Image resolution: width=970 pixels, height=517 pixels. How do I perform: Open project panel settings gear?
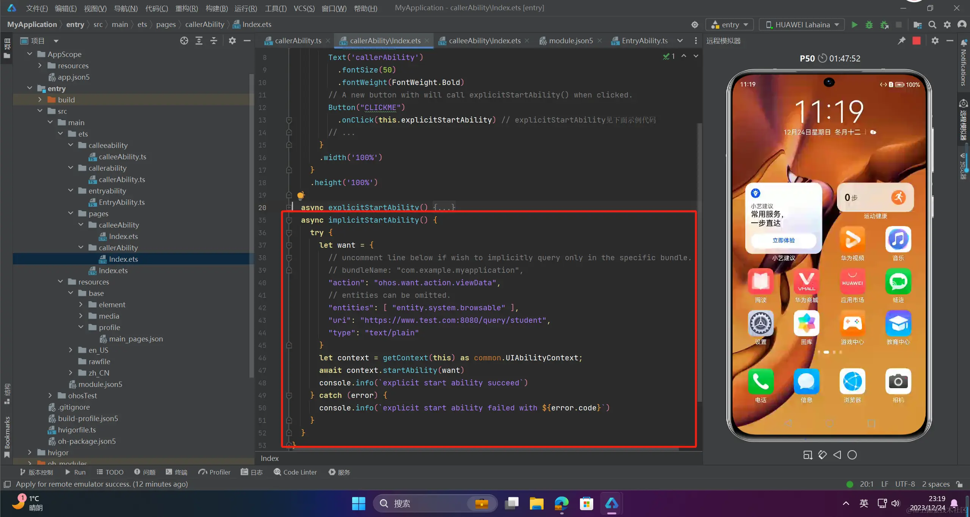tap(232, 41)
